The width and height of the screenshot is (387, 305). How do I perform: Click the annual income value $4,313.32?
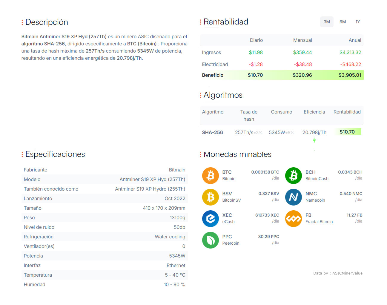[350, 52]
